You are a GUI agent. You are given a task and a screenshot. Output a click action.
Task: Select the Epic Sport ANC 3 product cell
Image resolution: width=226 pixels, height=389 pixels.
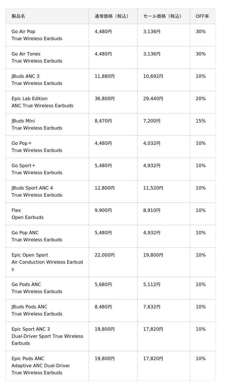(x=47, y=336)
